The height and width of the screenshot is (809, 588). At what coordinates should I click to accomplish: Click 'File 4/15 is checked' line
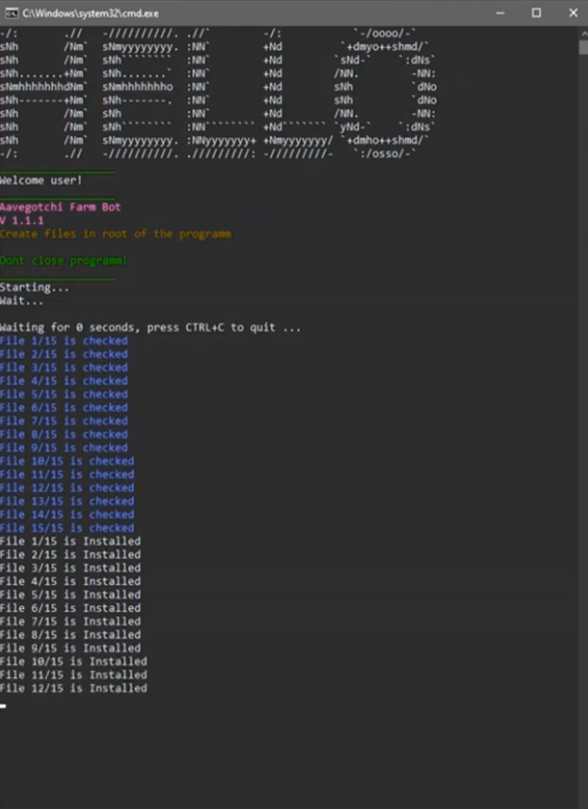[64, 382]
